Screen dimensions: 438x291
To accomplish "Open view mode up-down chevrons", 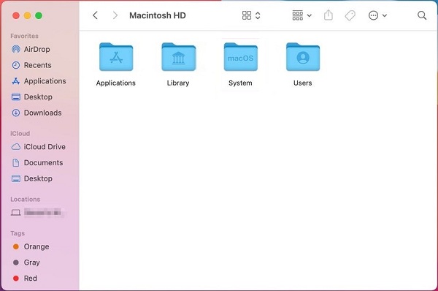I will 258,15.
